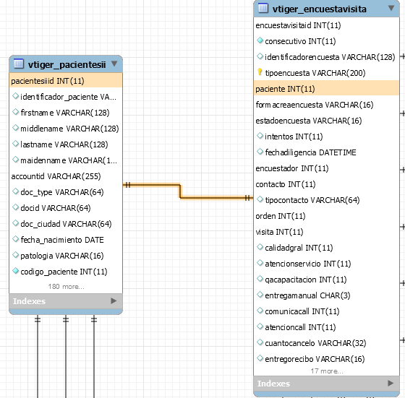Click the diamond icon beside entregamanual
The height and width of the screenshot is (398, 405).
pos(260,295)
